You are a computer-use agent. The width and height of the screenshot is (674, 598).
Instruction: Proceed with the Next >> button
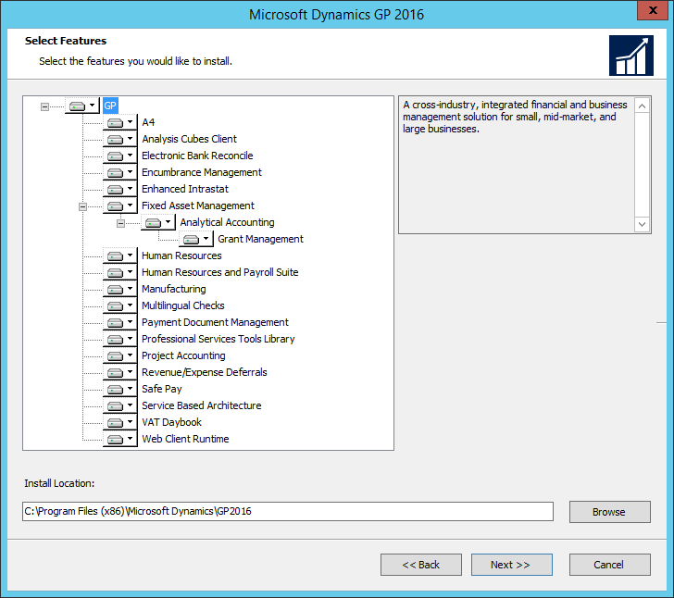click(511, 565)
